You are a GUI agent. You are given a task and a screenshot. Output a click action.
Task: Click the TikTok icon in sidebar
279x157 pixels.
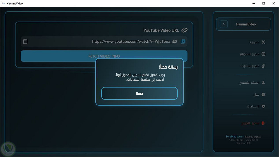(x=263, y=66)
